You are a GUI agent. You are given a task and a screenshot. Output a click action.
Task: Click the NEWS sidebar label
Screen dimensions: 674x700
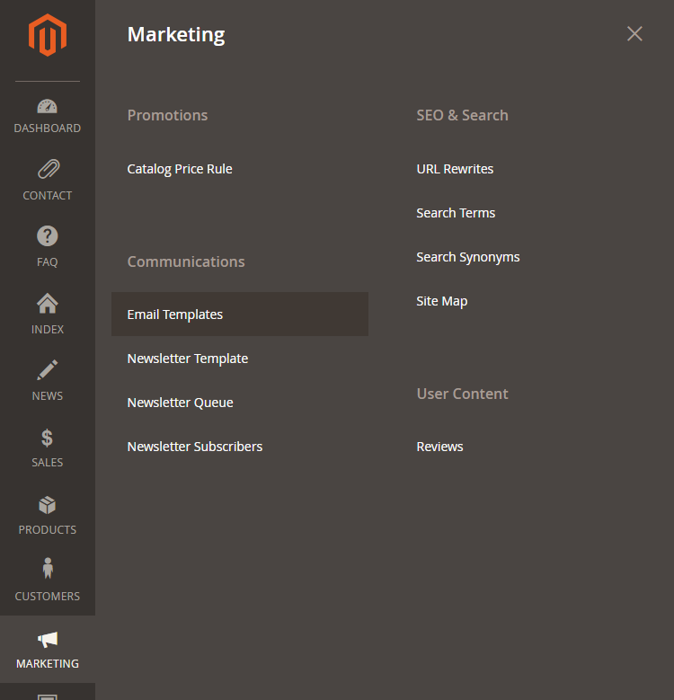(x=48, y=396)
